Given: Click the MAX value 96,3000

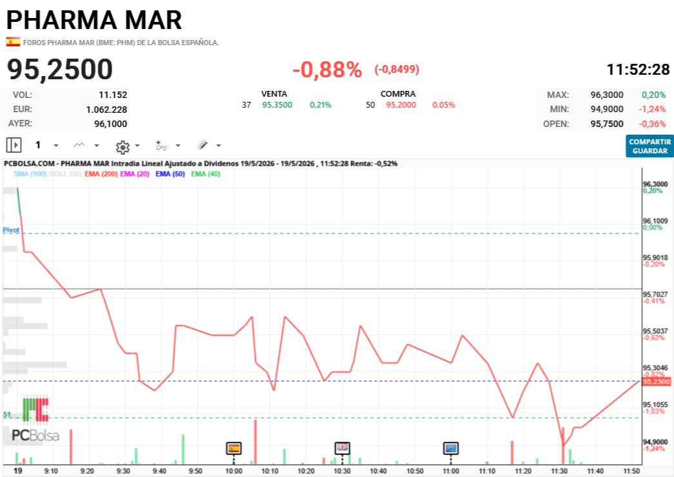Looking at the screenshot, I should point(606,95).
